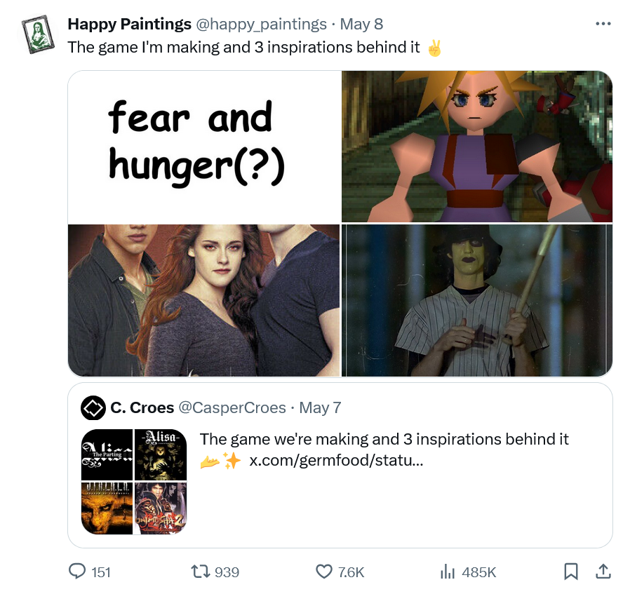Open the reply comments icon

77,572
